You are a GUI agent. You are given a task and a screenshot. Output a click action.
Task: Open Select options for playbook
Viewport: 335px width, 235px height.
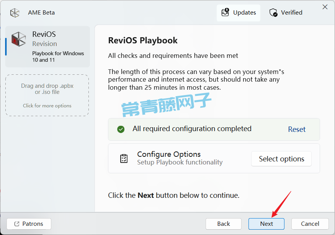coord(281,159)
